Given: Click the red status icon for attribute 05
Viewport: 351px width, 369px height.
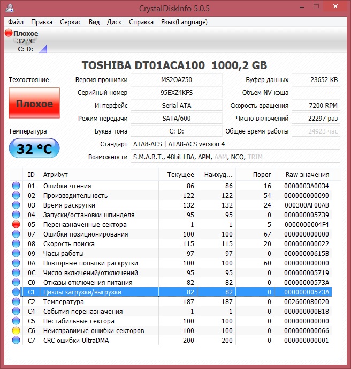Looking at the screenshot, I should click(x=16, y=224).
